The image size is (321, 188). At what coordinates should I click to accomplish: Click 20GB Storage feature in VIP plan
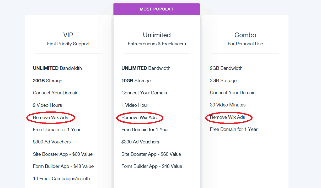pos(48,81)
